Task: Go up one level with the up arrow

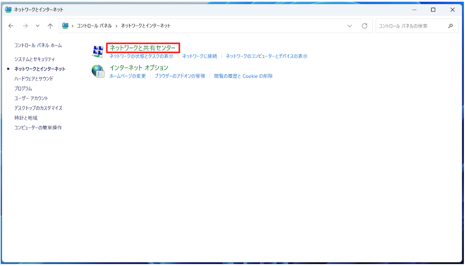Action: 50,26
